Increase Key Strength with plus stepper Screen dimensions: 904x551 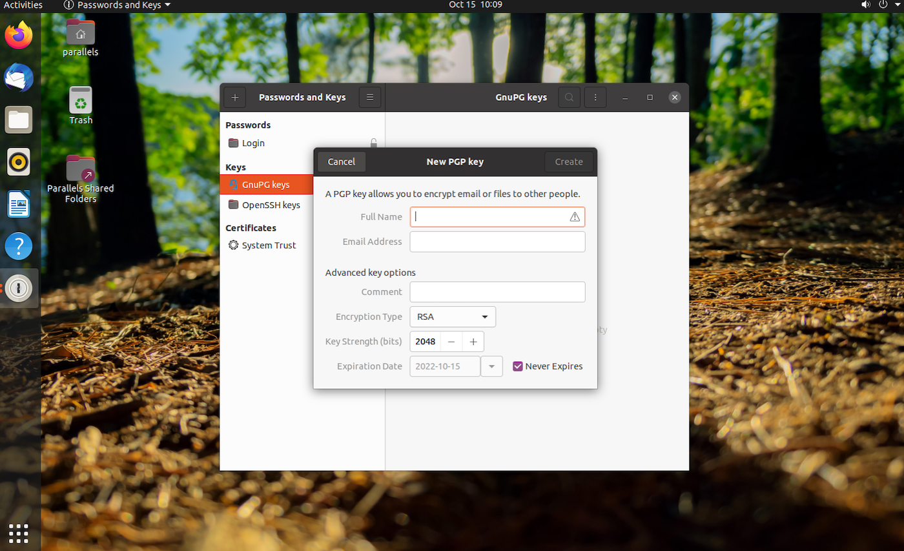pyautogui.click(x=473, y=341)
